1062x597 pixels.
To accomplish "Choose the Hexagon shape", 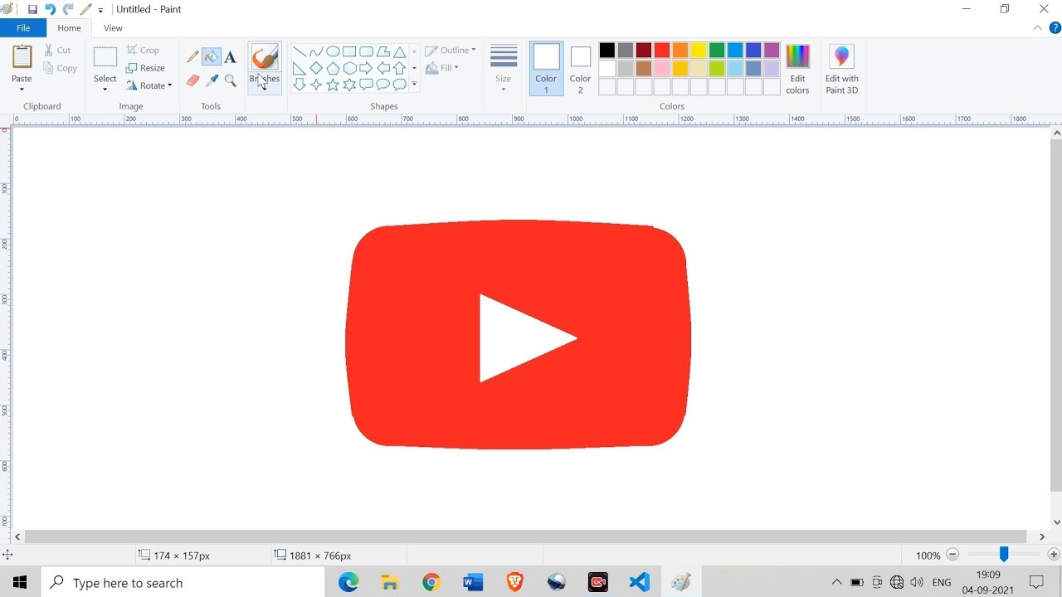I will [349, 68].
